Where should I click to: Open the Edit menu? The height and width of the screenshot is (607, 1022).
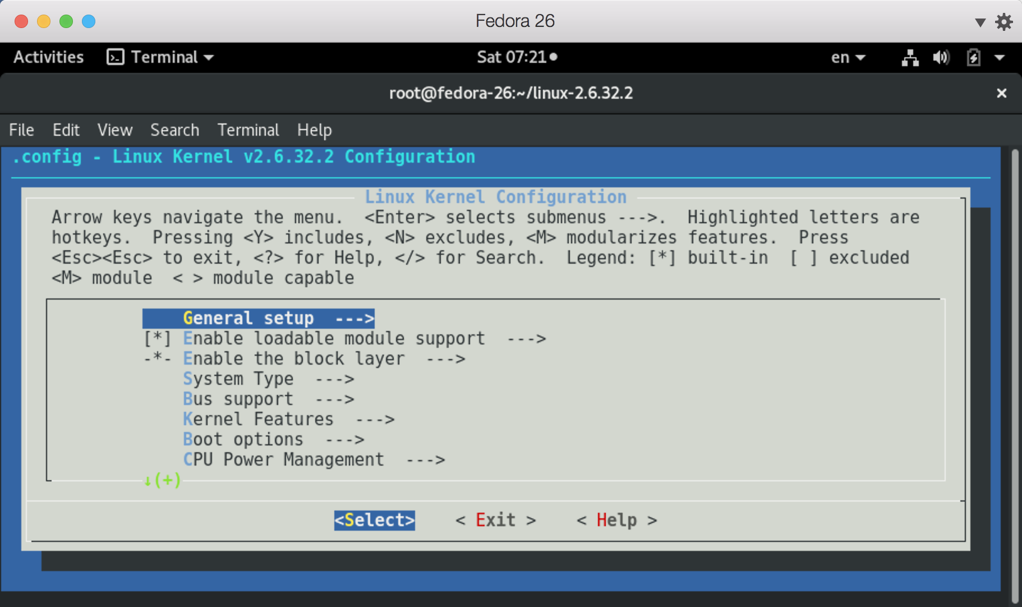pos(66,130)
